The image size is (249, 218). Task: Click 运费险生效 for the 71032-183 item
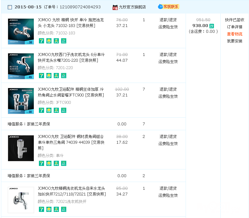168,27
